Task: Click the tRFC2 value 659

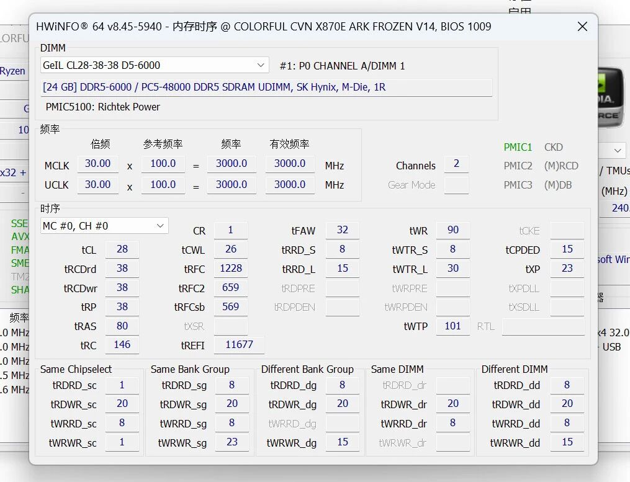Action: 231,288
